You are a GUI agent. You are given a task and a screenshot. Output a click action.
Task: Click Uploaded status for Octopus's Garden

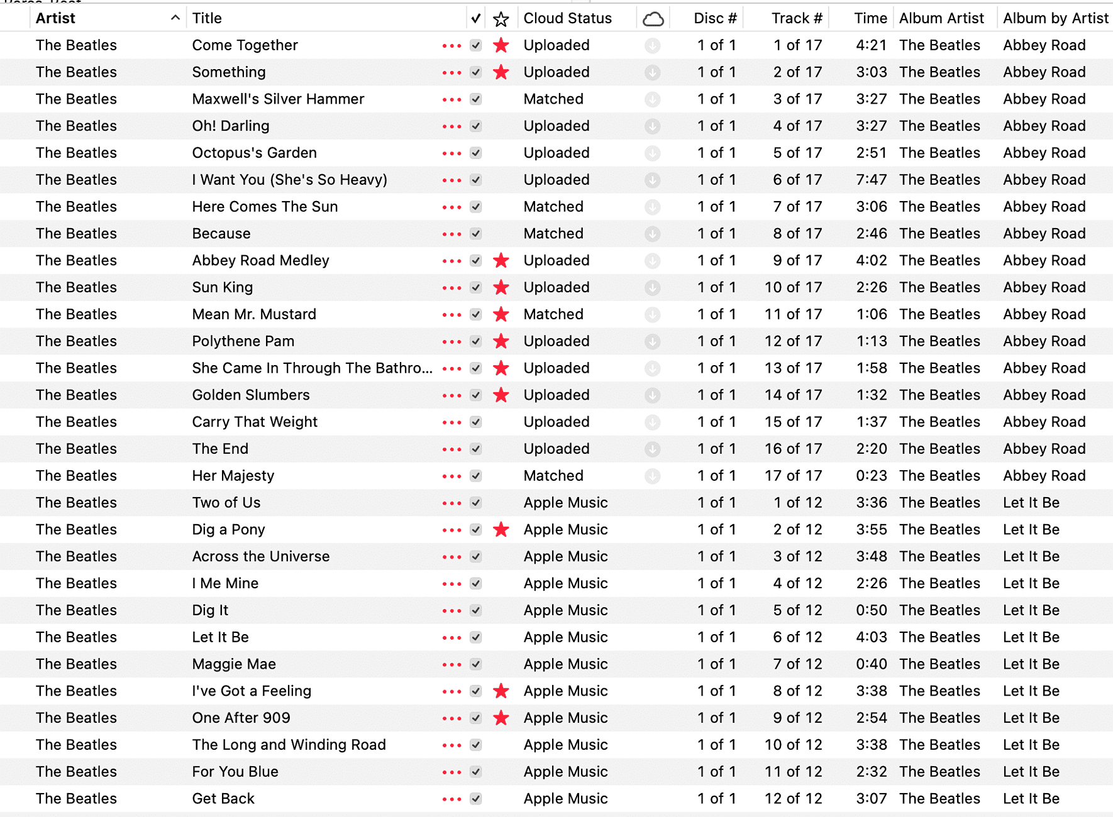(556, 153)
